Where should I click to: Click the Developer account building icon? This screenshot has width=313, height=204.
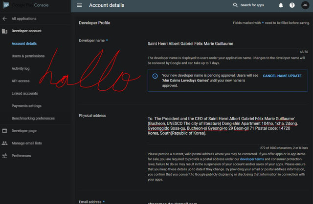pyautogui.click(x=4, y=31)
